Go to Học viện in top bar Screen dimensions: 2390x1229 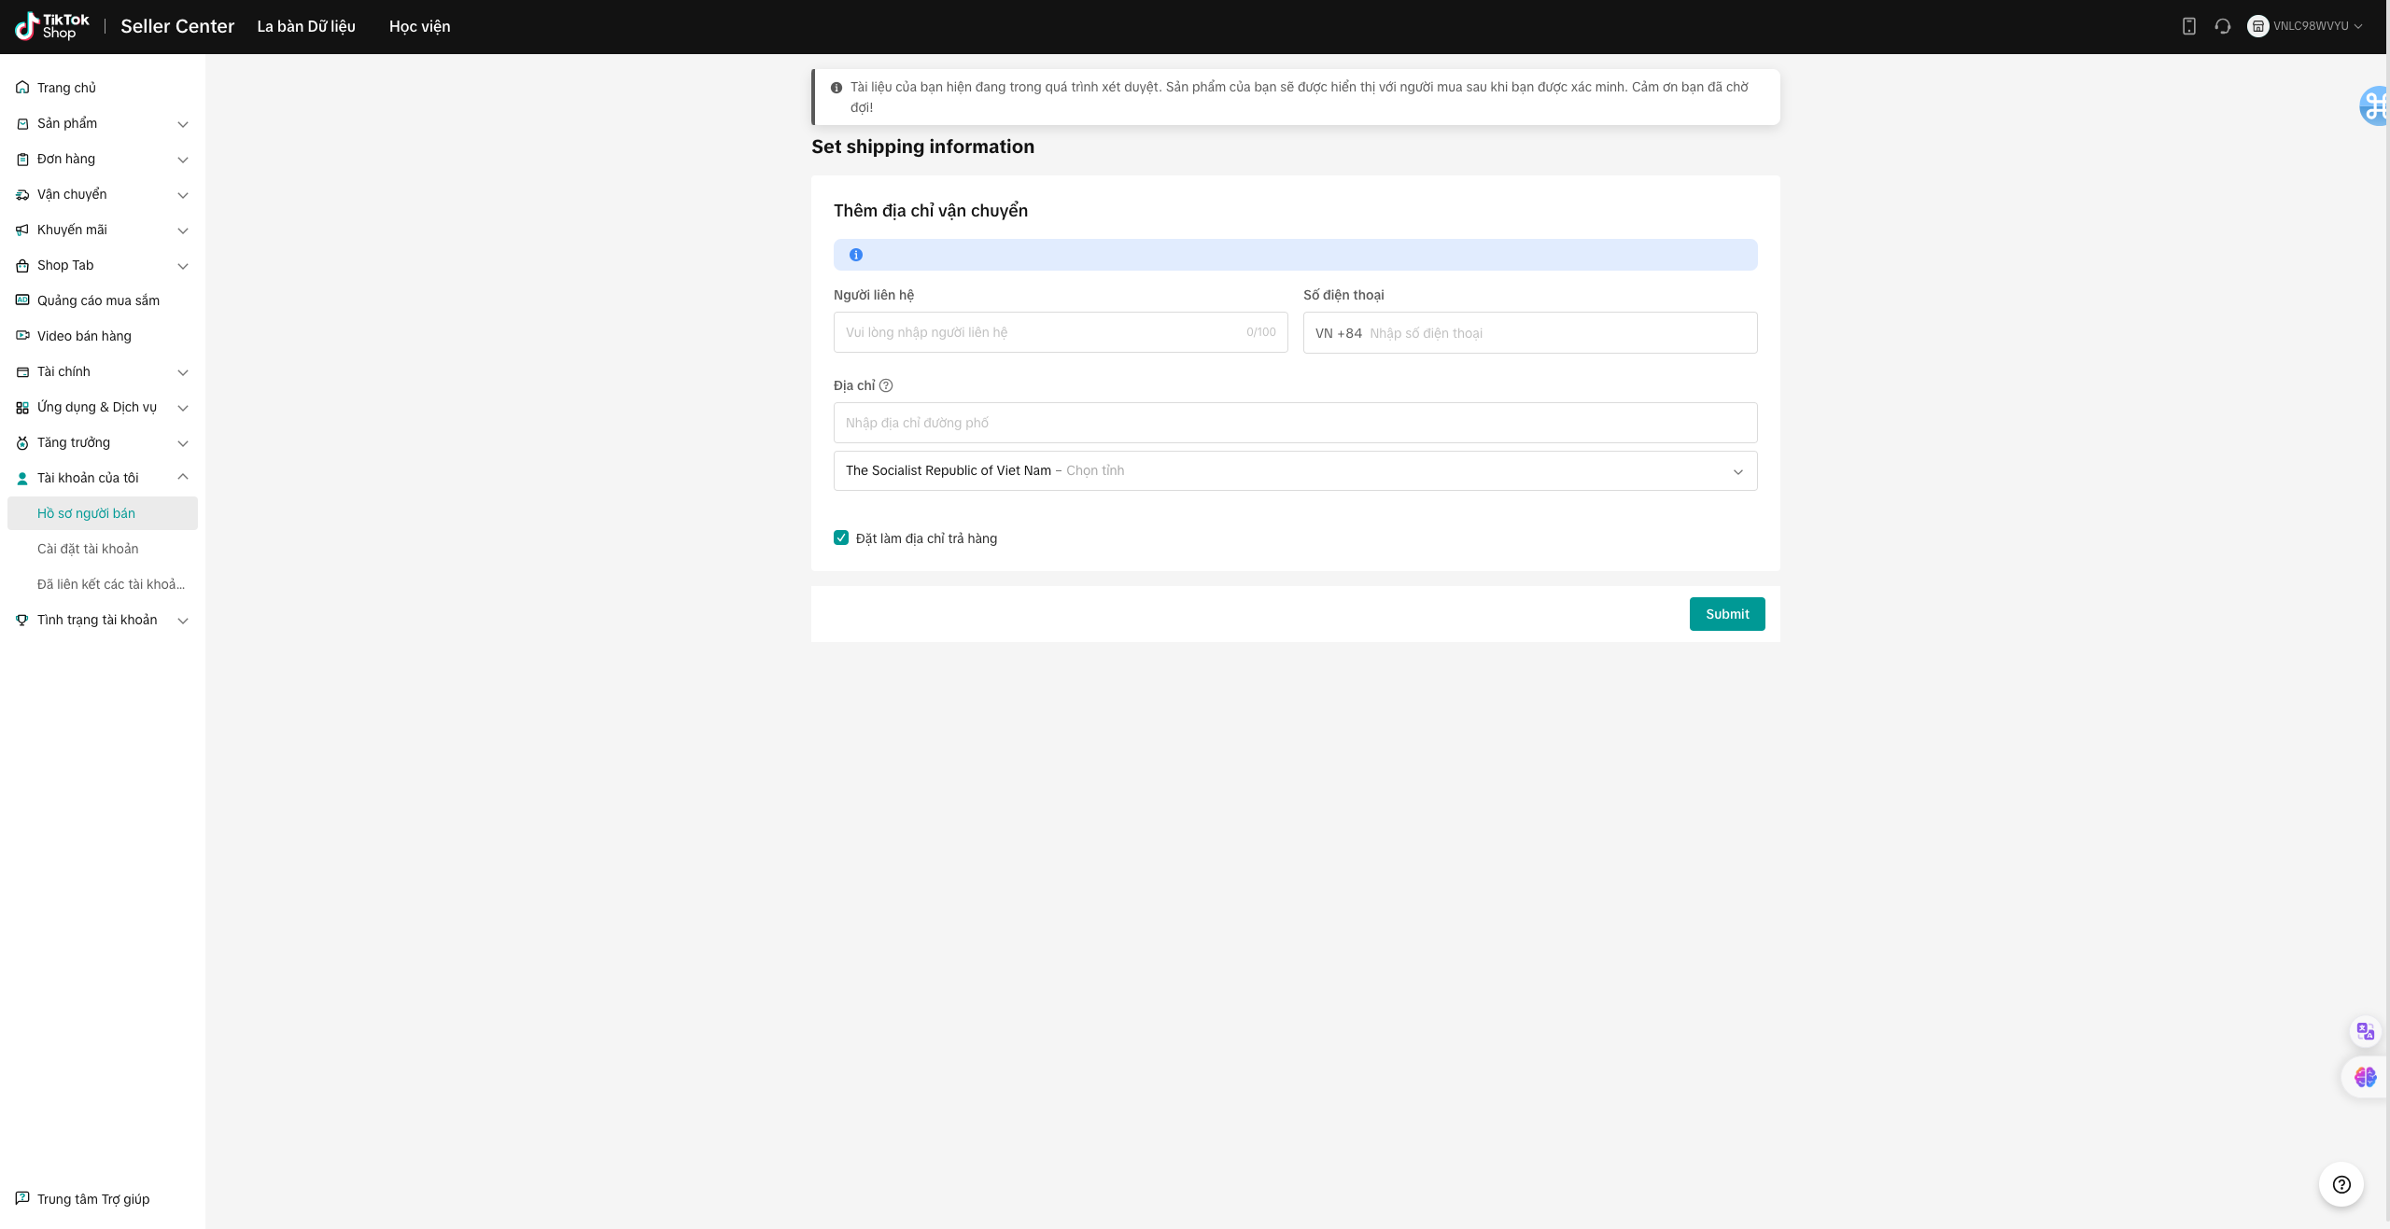coord(419,26)
